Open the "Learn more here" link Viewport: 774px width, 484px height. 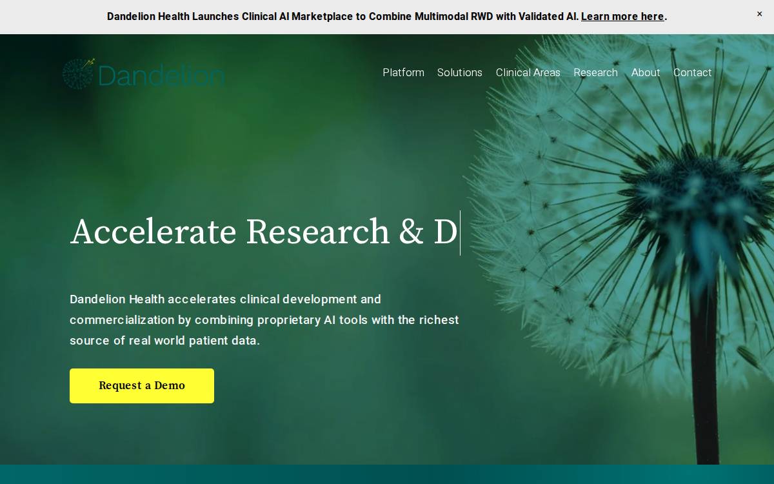click(x=622, y=17)
